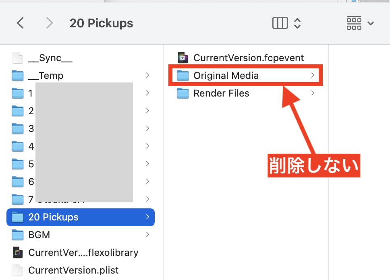Select CurrentVer....flexolibrary file icon
This screenshot has height=280, width=390.
[x=18, y=252]
